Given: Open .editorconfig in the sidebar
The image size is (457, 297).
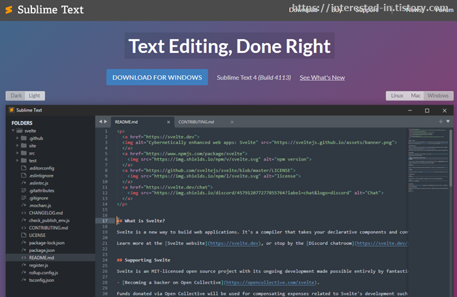Looking at the screenshot, I should [41, 168].
